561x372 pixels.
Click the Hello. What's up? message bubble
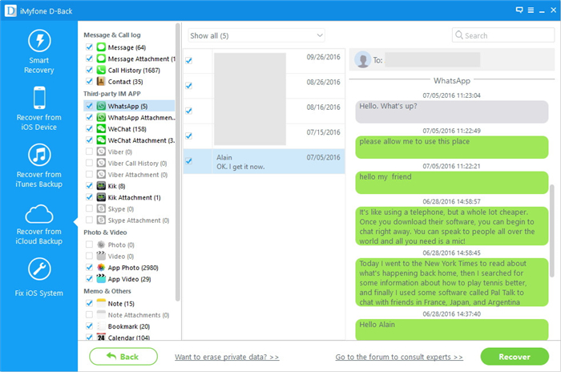[x=452, y=111]
